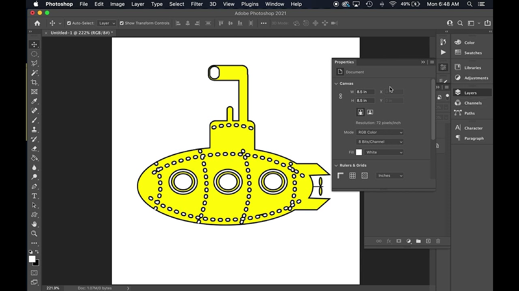519x291 pixels.
Task: Select the Elliptical Marquee tool
Action: click(34, 54)
